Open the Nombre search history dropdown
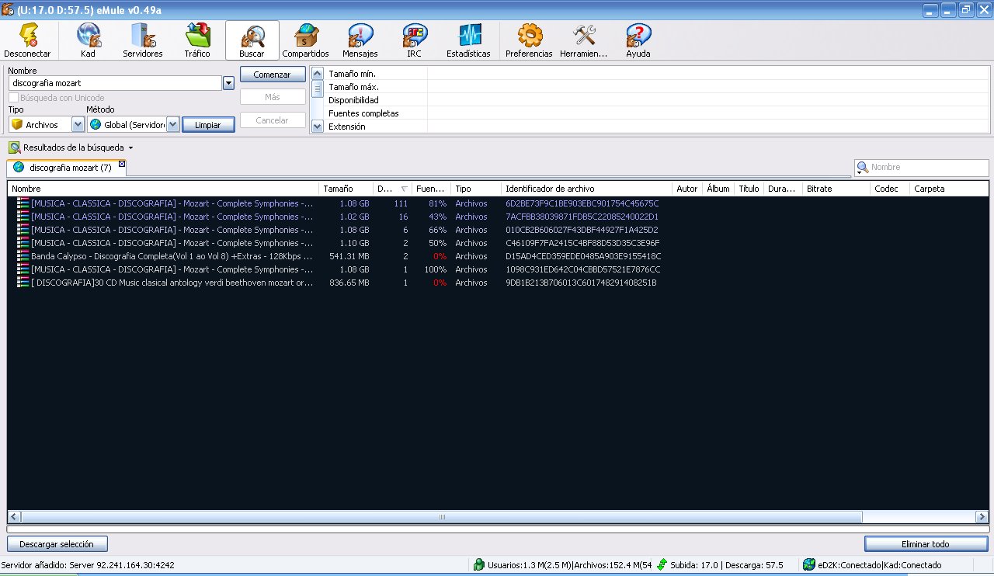This screenshot has height=576, width=994. tap(228, 83)
